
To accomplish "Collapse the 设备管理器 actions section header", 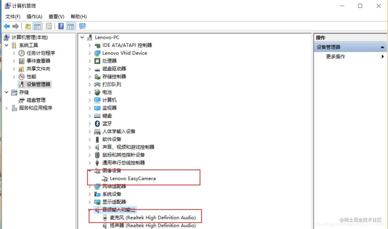I will pos(382,47).
